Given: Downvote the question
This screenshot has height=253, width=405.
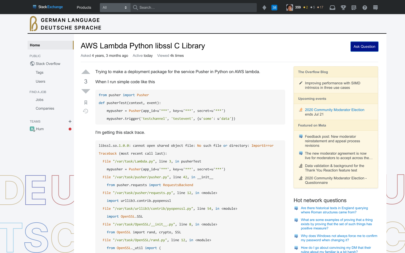Looking at the screenshot, I should tap(86, 91).
